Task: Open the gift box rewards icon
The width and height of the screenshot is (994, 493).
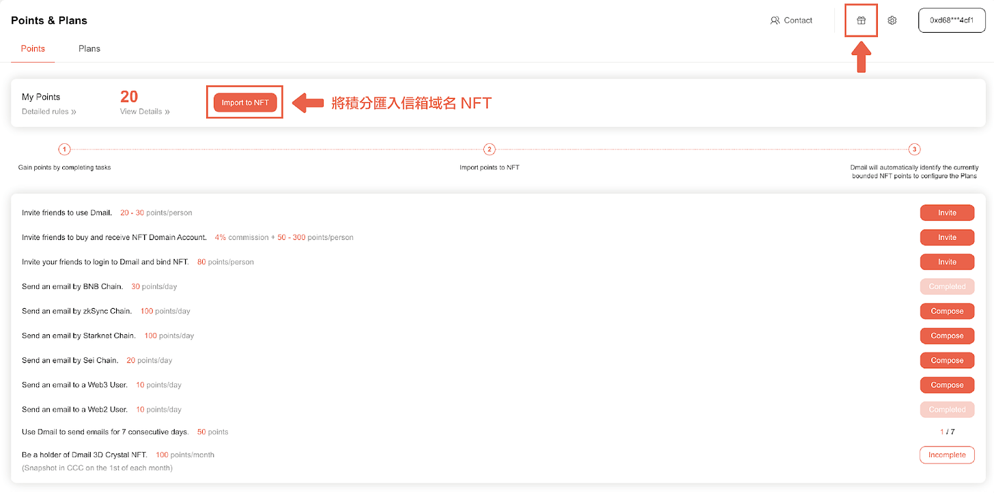Action: (x=862, y=20)
